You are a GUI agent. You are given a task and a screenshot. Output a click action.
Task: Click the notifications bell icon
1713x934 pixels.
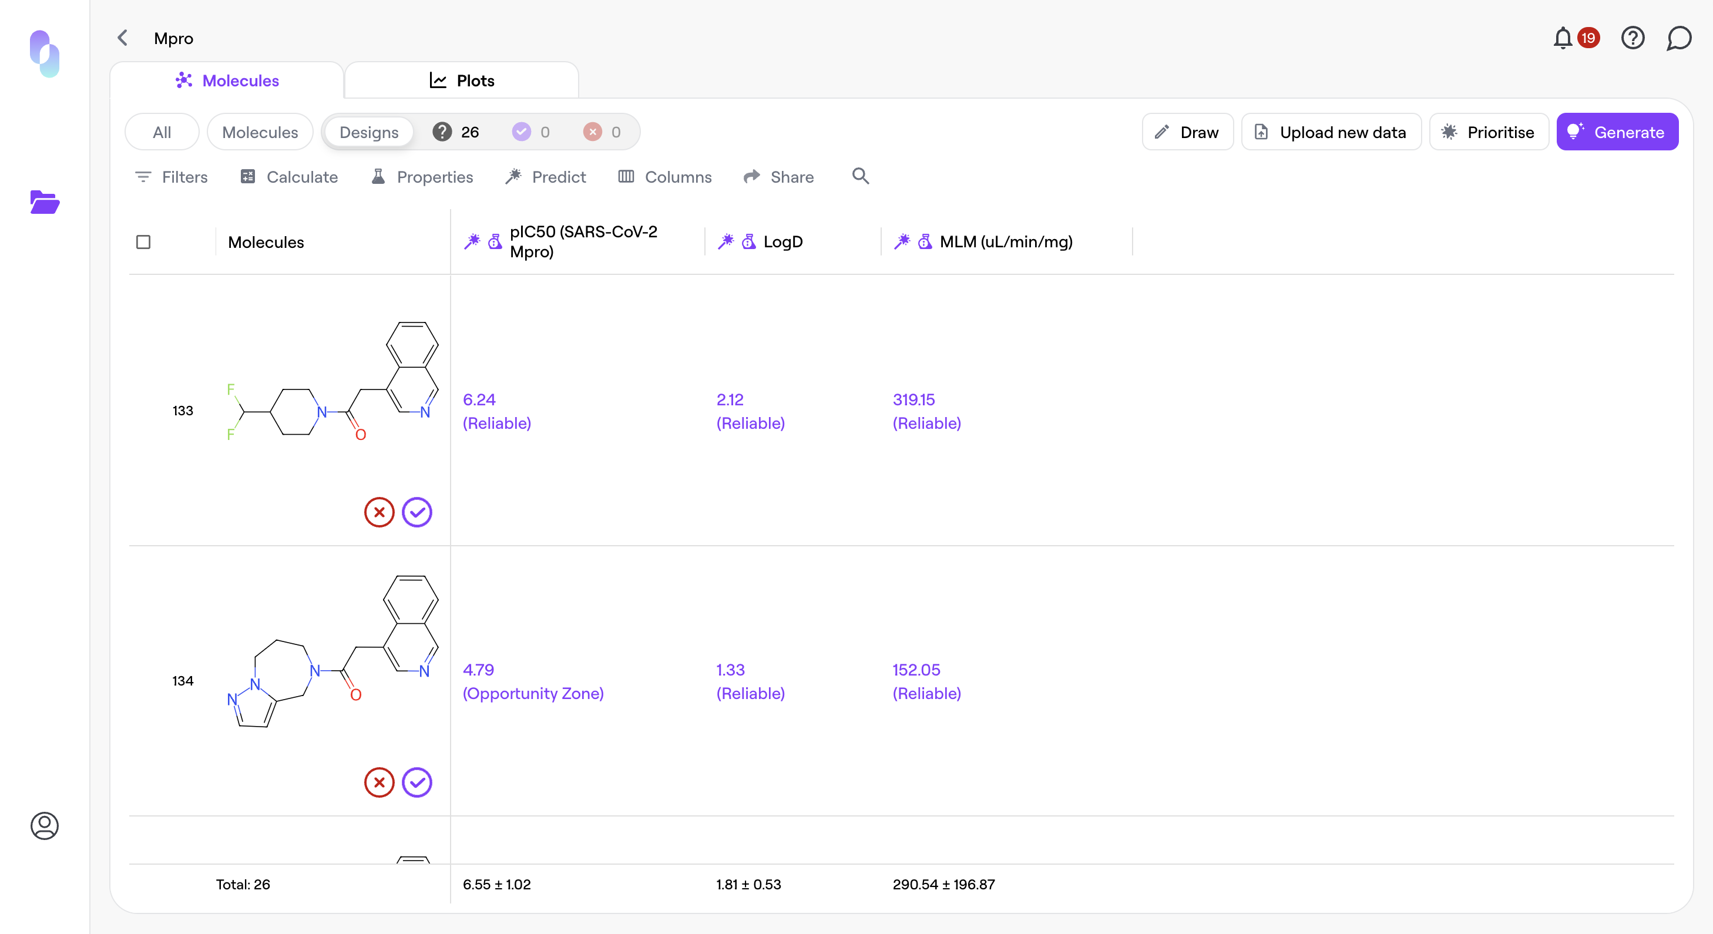1562,38
